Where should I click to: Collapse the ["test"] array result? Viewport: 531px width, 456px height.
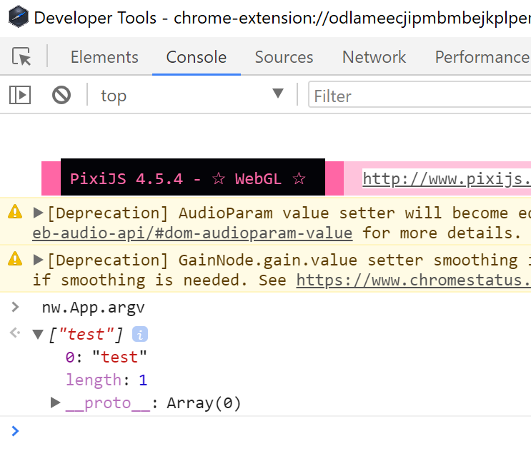38,334
